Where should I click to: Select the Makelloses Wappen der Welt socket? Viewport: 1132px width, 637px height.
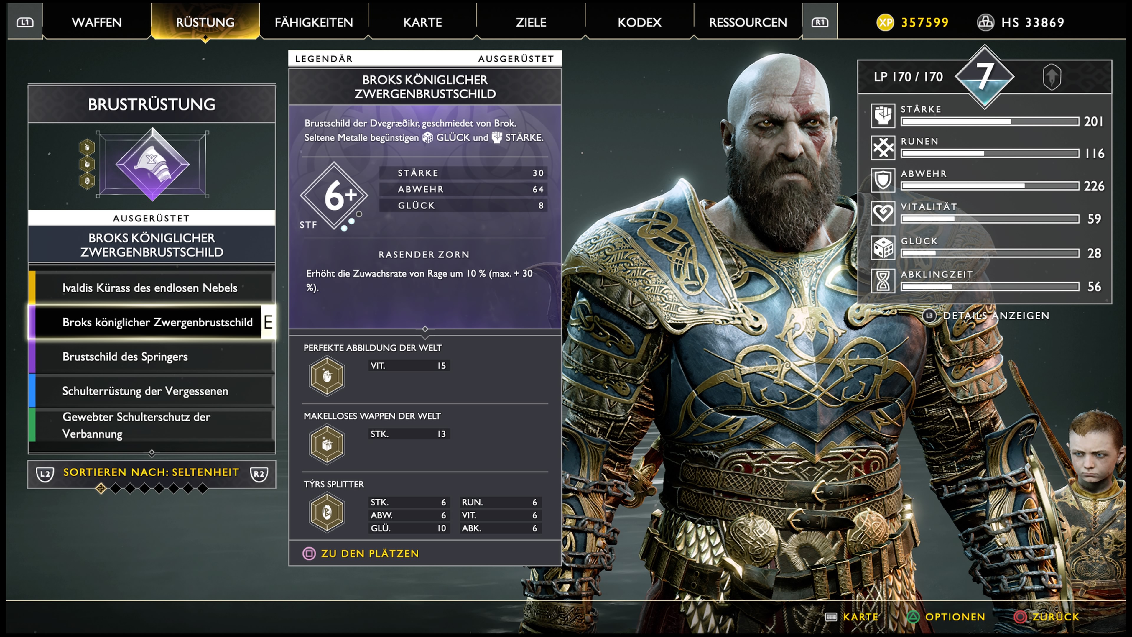[x=327, y=444]
